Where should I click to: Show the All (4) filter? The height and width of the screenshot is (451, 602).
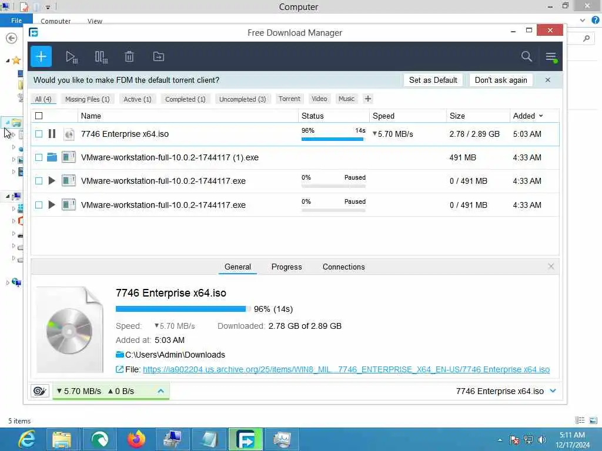click(43, 99)
